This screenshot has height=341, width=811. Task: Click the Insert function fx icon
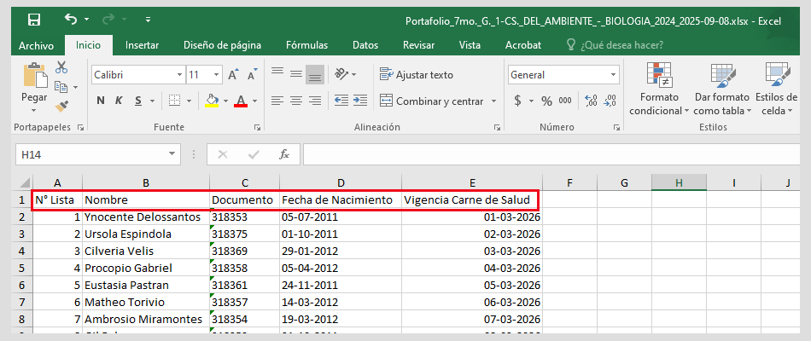(x=284, y=154)
